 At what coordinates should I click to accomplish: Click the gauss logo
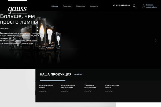pyautogui.click(x=17, y=10)
